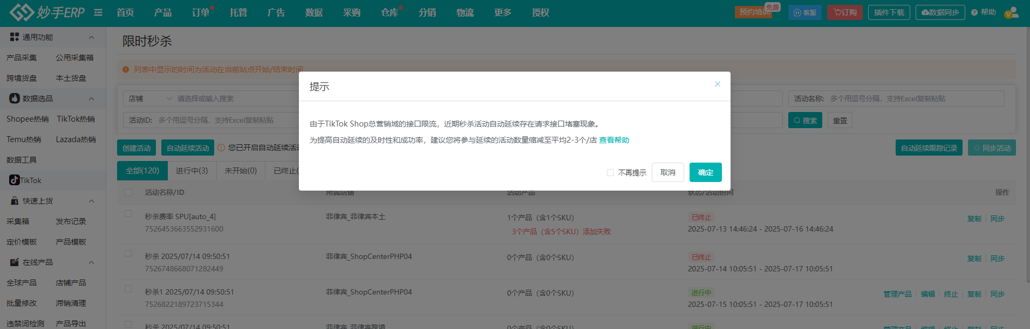Open Shopee热销 in sidebar

pos(28,119)
